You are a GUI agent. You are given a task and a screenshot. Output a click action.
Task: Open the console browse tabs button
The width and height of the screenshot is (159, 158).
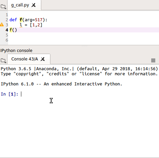(3, 60)
